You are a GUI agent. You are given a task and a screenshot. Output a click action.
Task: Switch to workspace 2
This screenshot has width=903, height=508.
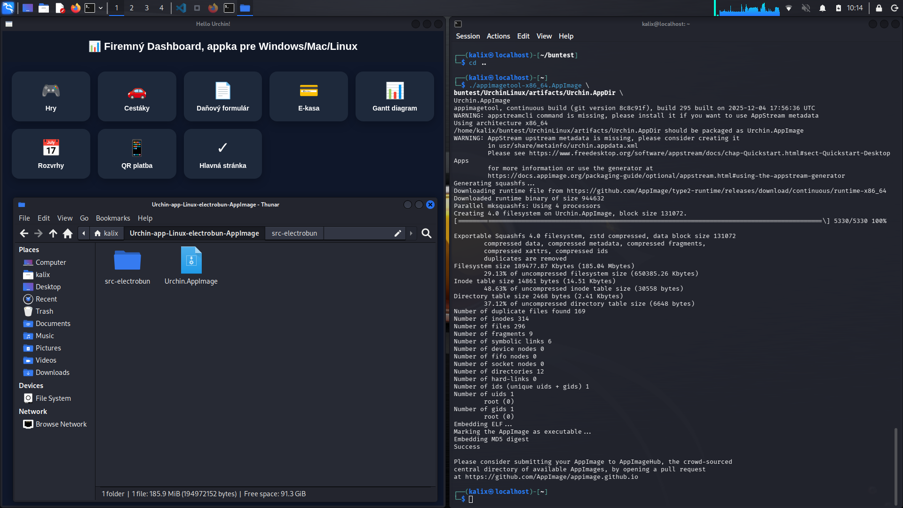132,8
